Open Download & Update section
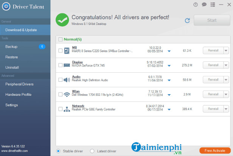The image size is (233, 156). (x=25, y=30)
